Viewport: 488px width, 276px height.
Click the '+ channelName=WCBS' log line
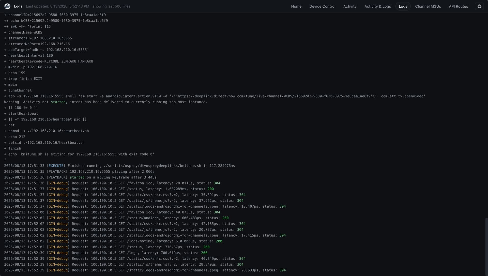[x=23, y=32]
